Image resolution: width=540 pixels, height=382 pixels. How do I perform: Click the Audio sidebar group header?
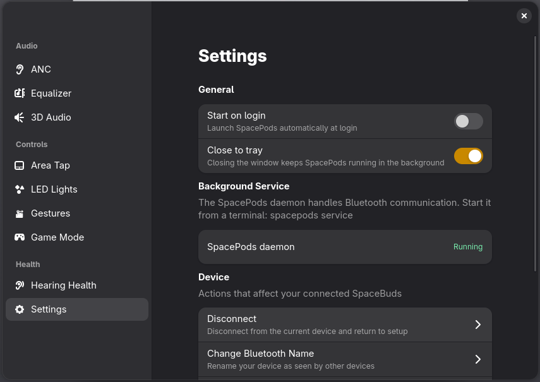click(x=27, y=45)
